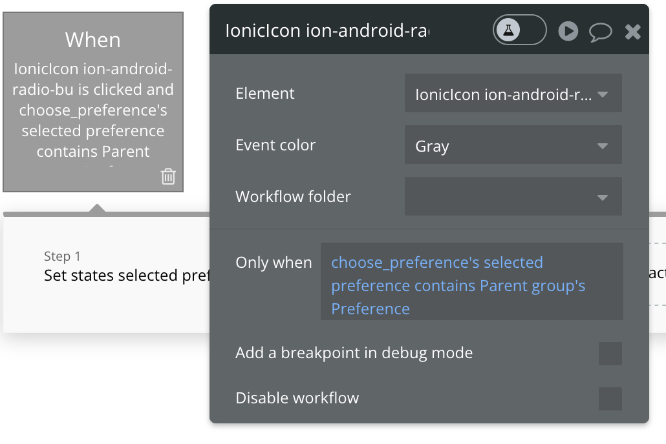Click the "Element" label text
Screen dimensions: 666x444
[265, 94]
